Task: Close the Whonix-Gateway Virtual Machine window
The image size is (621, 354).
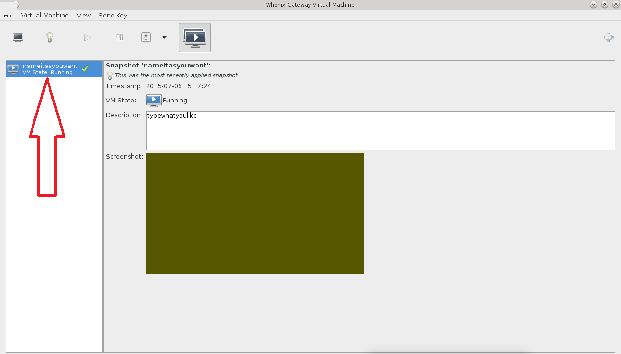Action: coord(616,4)
